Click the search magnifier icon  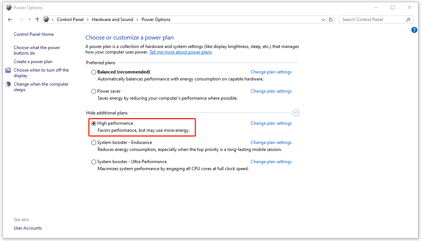click(x=408, y=19)
